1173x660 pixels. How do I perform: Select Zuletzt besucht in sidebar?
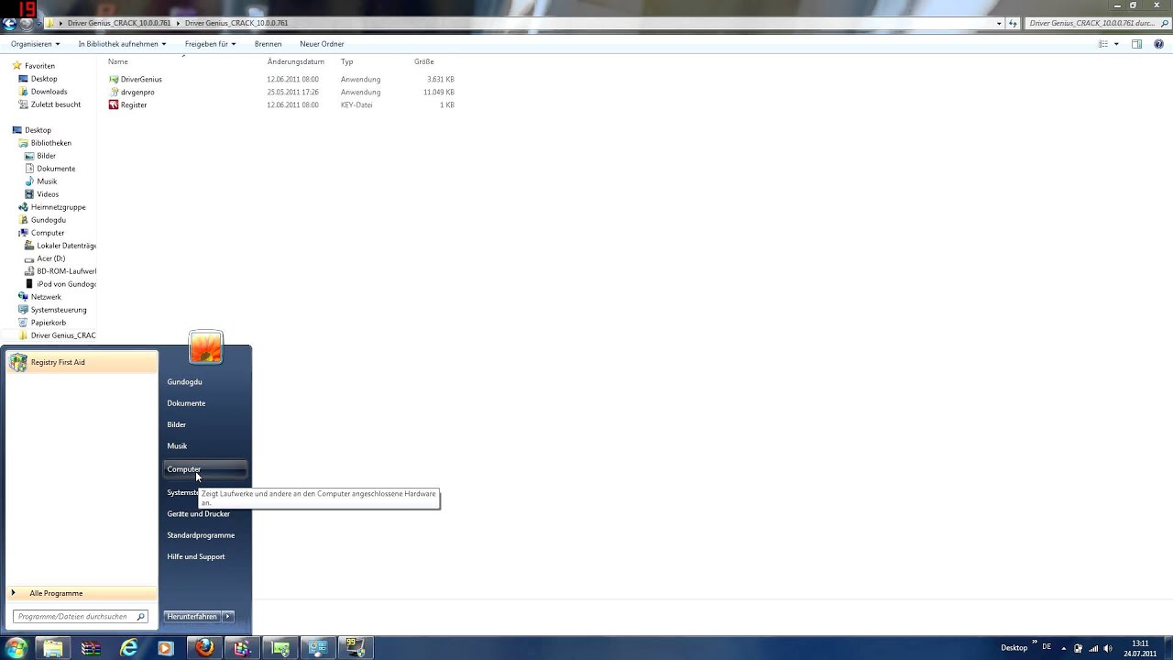[55, 104]
